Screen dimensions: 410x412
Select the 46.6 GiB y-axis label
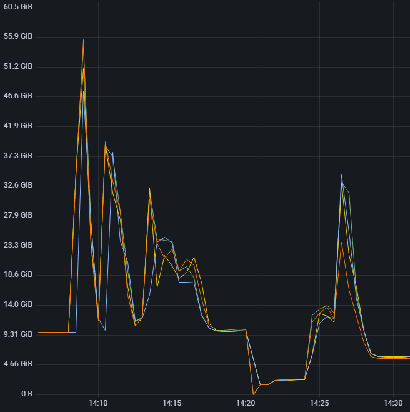point(18,96)
